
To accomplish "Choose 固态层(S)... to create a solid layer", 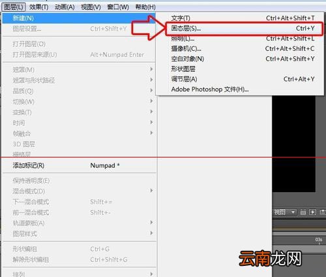I will pyautogui.click(x=244, y=28).
